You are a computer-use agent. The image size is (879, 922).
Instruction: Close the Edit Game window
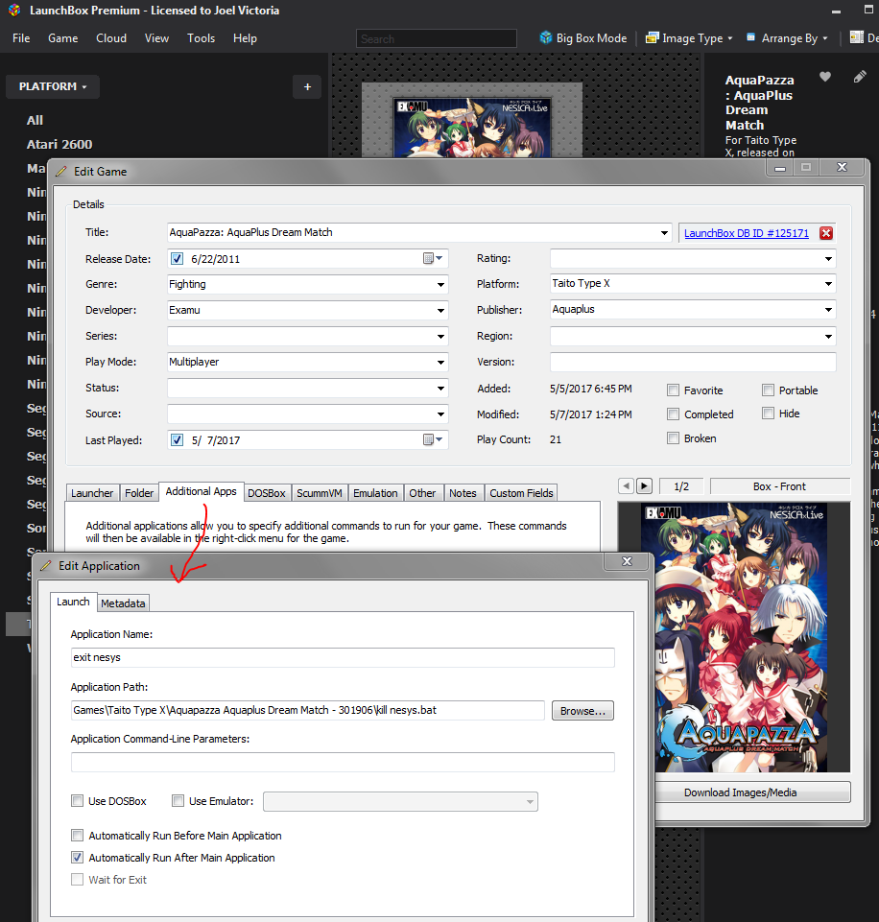tap(842, 167)
